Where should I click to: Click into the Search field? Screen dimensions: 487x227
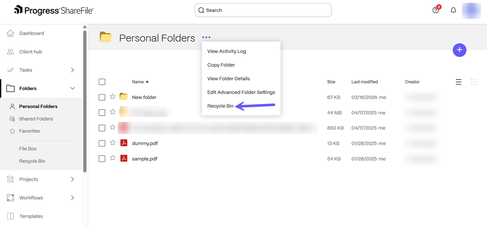coord(263,10)
